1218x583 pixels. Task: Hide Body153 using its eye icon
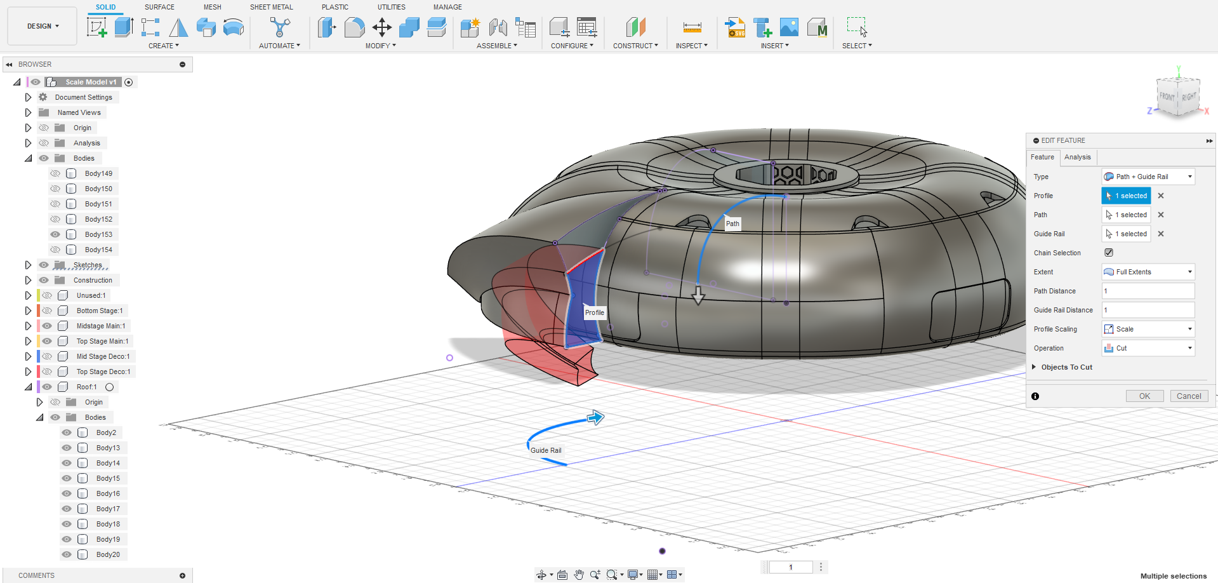click(x=55, y=234)
